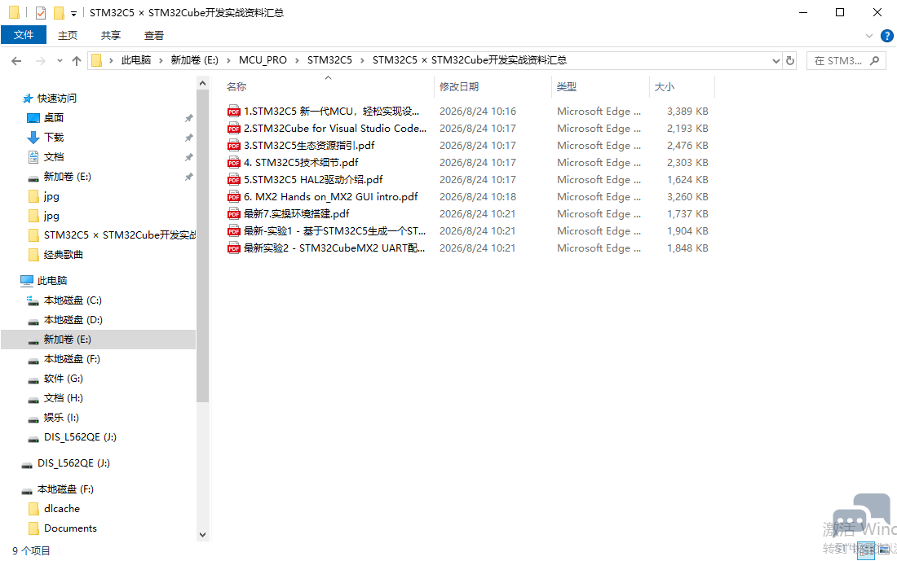
Task: Click size cell 3,389 KB
Action: coord(687,111)
